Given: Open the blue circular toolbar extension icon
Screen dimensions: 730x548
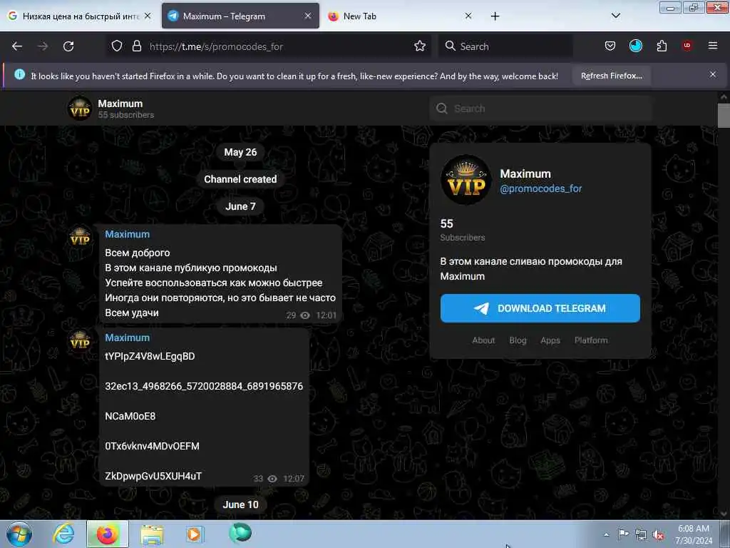Looking at the screenshot, I should tap(635, 46).
